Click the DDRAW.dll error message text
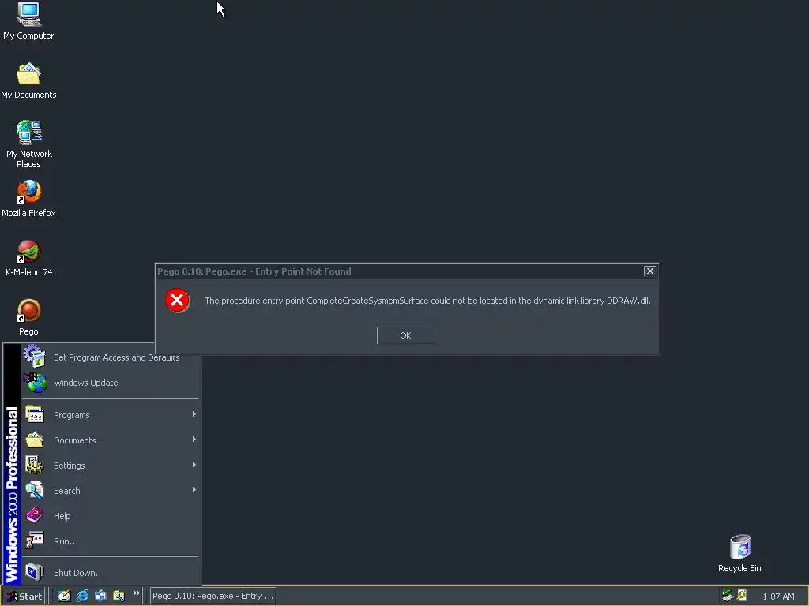The image size is (809, 606). point(427,301)
